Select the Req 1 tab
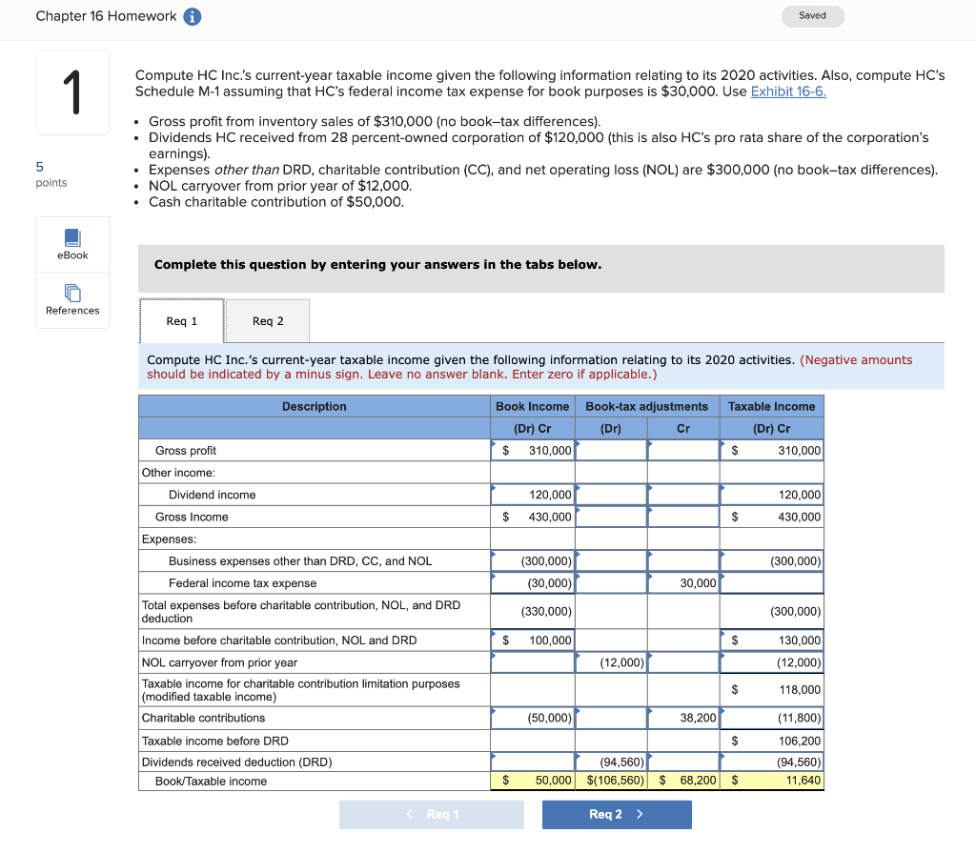Viewport: 976px width, 854px height. coord(182,320)
